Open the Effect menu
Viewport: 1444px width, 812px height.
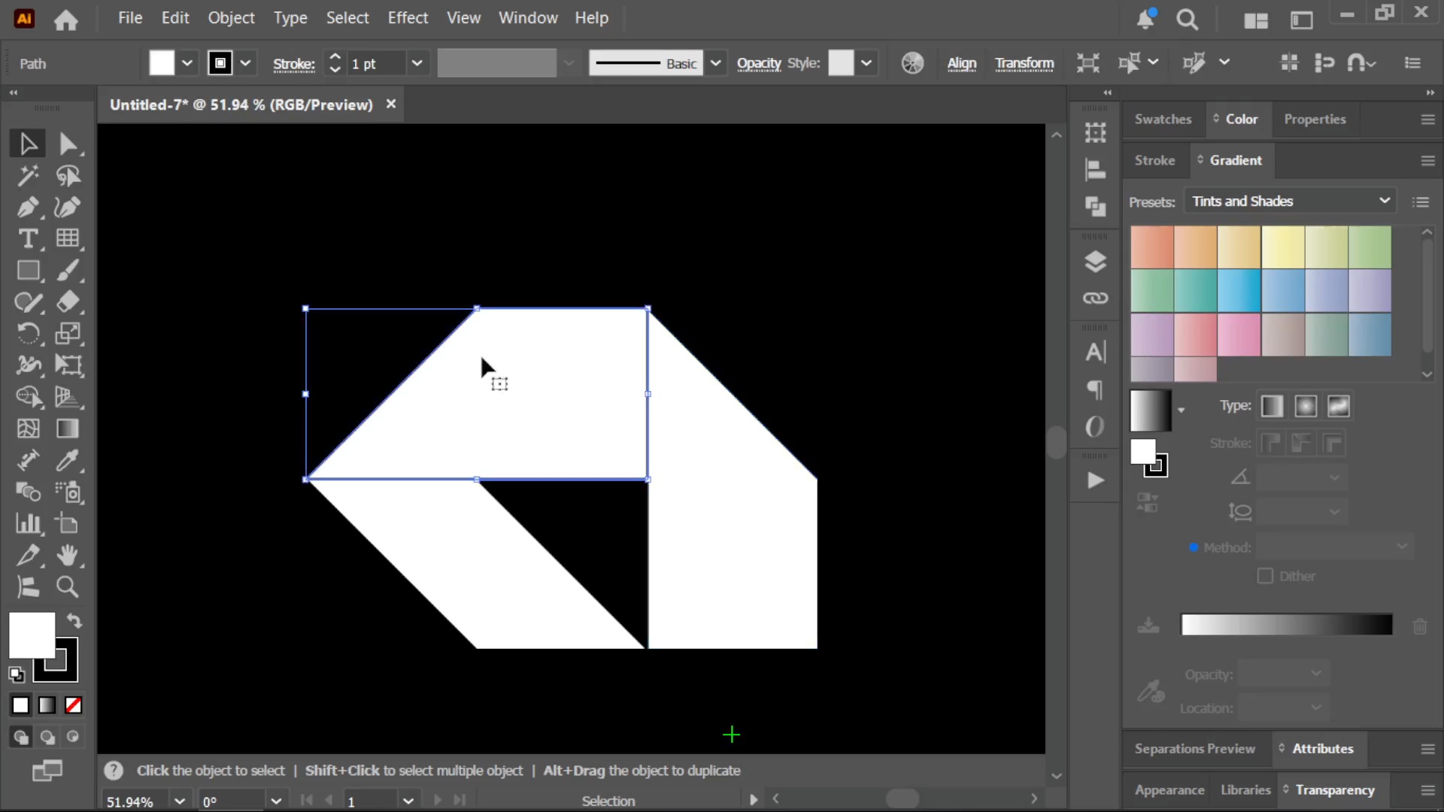tap(408, 17)
